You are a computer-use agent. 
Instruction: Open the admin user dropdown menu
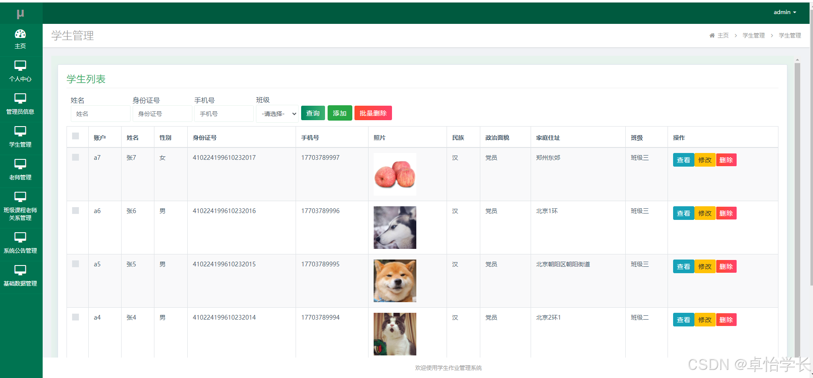pos(785,12)
